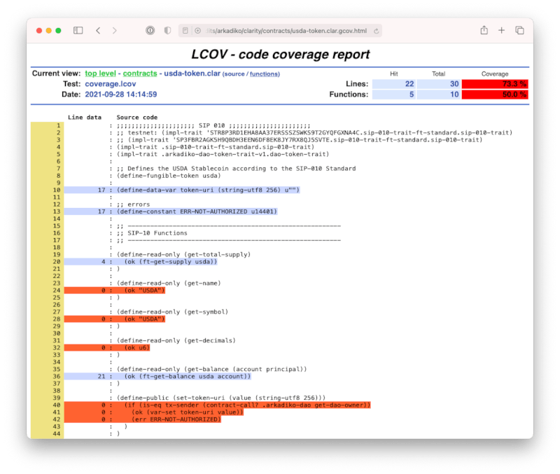Open the password manager extension icon
Image resolution: width=560 pixels, height=474 pixels.
click(x=150, y=30)
